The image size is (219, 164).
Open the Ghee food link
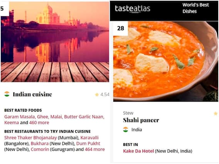[42, 117]
